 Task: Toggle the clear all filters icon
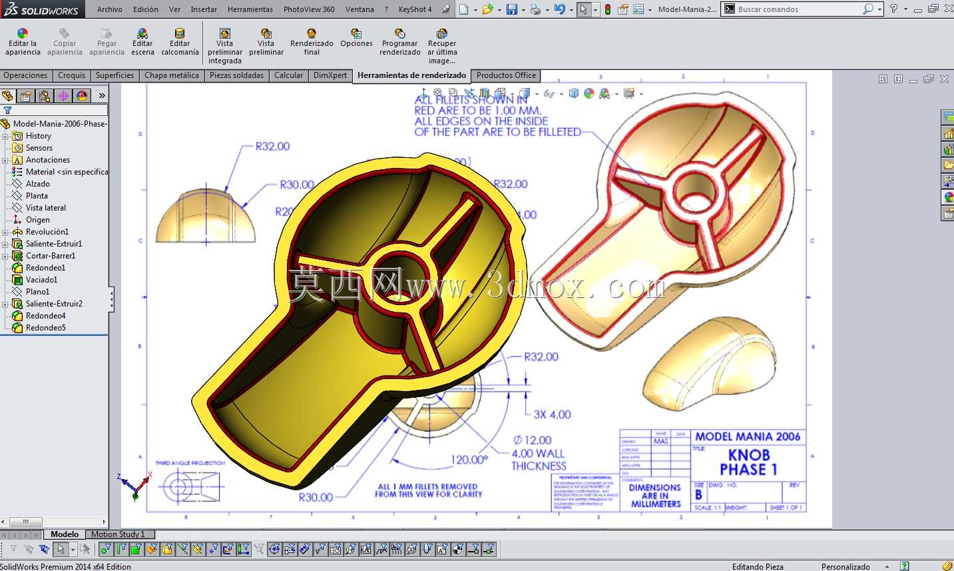coord(28,549)
